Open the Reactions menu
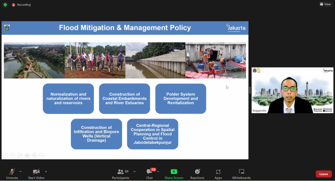 [x=197, y=174]
